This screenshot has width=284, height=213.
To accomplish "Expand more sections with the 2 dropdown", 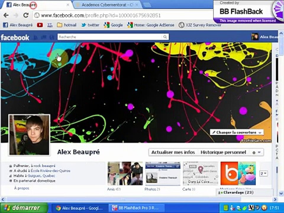I will 264,174.
